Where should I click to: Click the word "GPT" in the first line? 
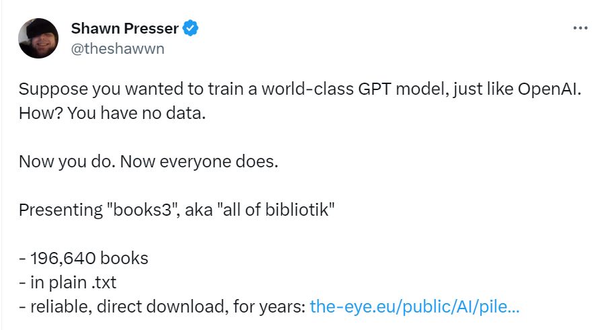(375, 89)
